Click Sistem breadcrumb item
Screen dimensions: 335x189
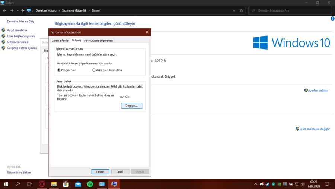(x=96, y=10)
